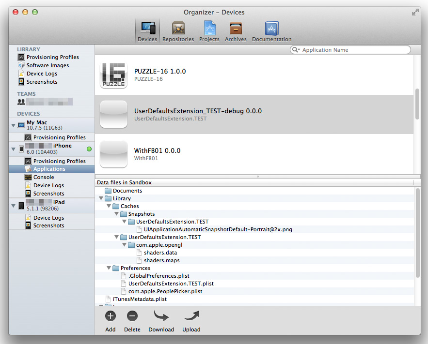428x344 pixels.
Task: Open the Documentation section
Action: [x=271, y=31]
